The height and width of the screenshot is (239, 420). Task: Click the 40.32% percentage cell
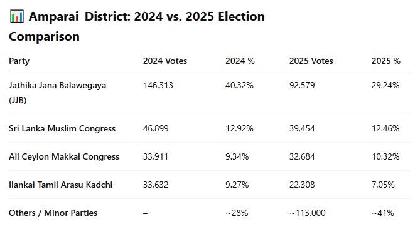pos(239,85)
